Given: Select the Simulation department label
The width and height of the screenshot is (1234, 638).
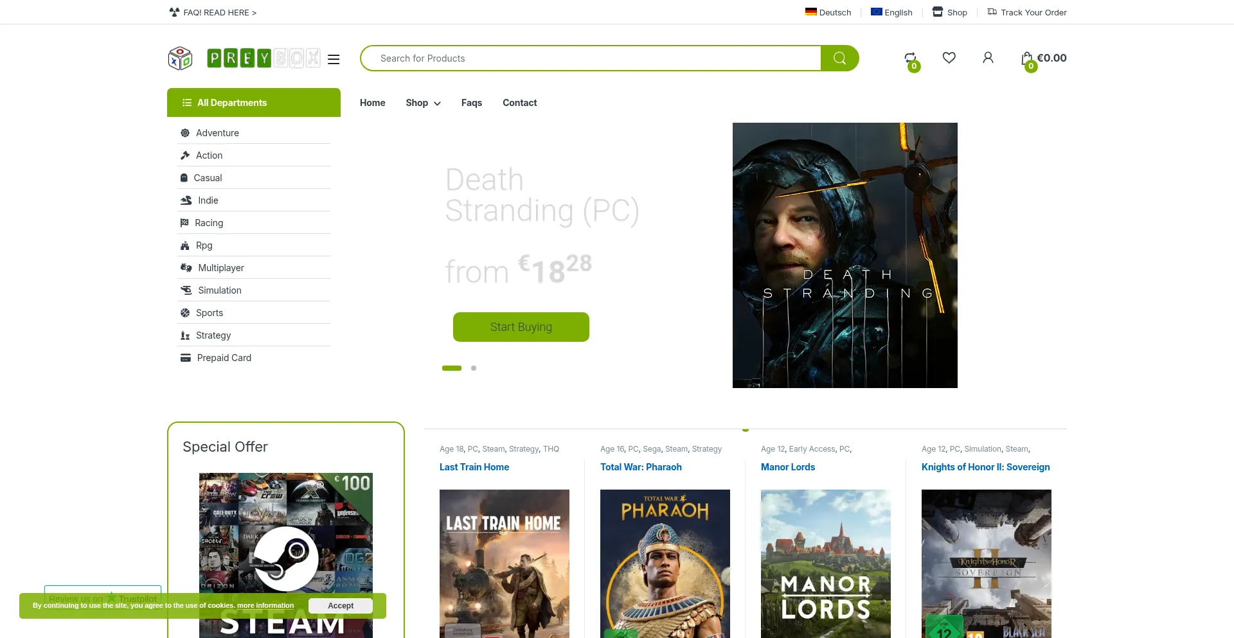Looking at the screenshot, I should click(x=220, y=290).
